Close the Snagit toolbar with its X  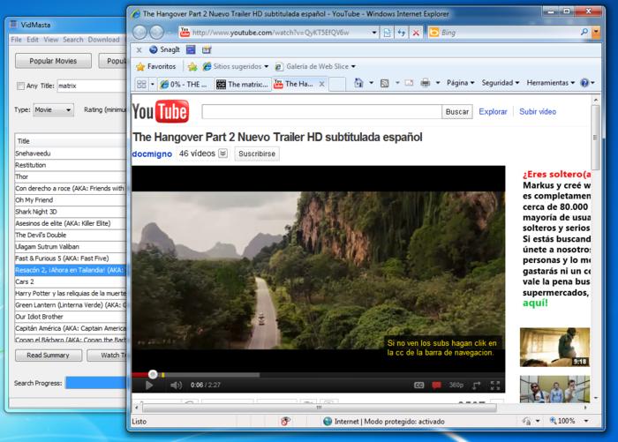click(x=139, y=50)
